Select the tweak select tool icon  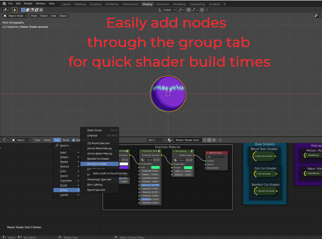15,10
